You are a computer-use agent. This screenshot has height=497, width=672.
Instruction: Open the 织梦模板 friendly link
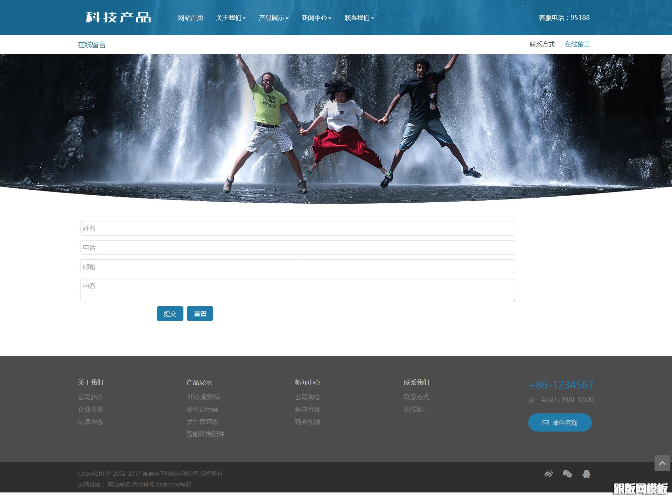143,484
